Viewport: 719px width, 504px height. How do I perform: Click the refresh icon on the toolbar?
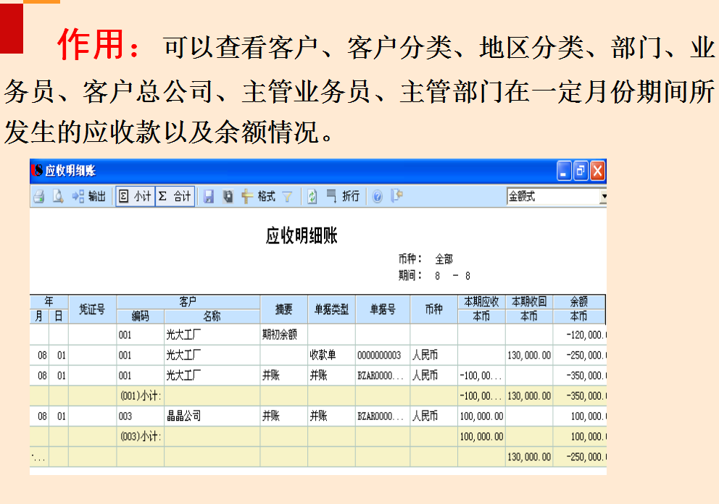pyautogui.click(x=312, y=196)
